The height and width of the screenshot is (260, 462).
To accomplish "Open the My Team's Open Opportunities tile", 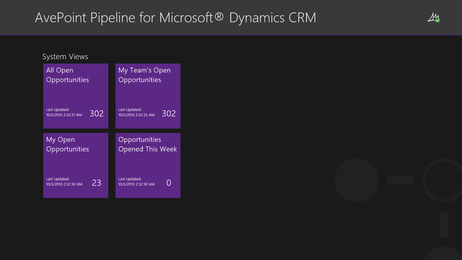I will [148, 96].
